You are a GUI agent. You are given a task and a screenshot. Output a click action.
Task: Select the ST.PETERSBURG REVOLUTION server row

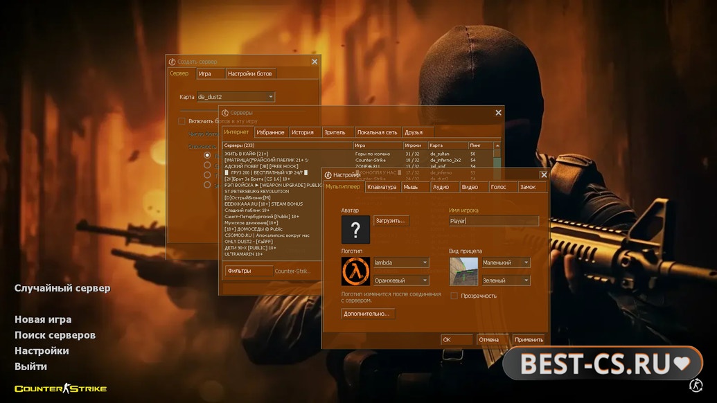(x=272, y=191)
